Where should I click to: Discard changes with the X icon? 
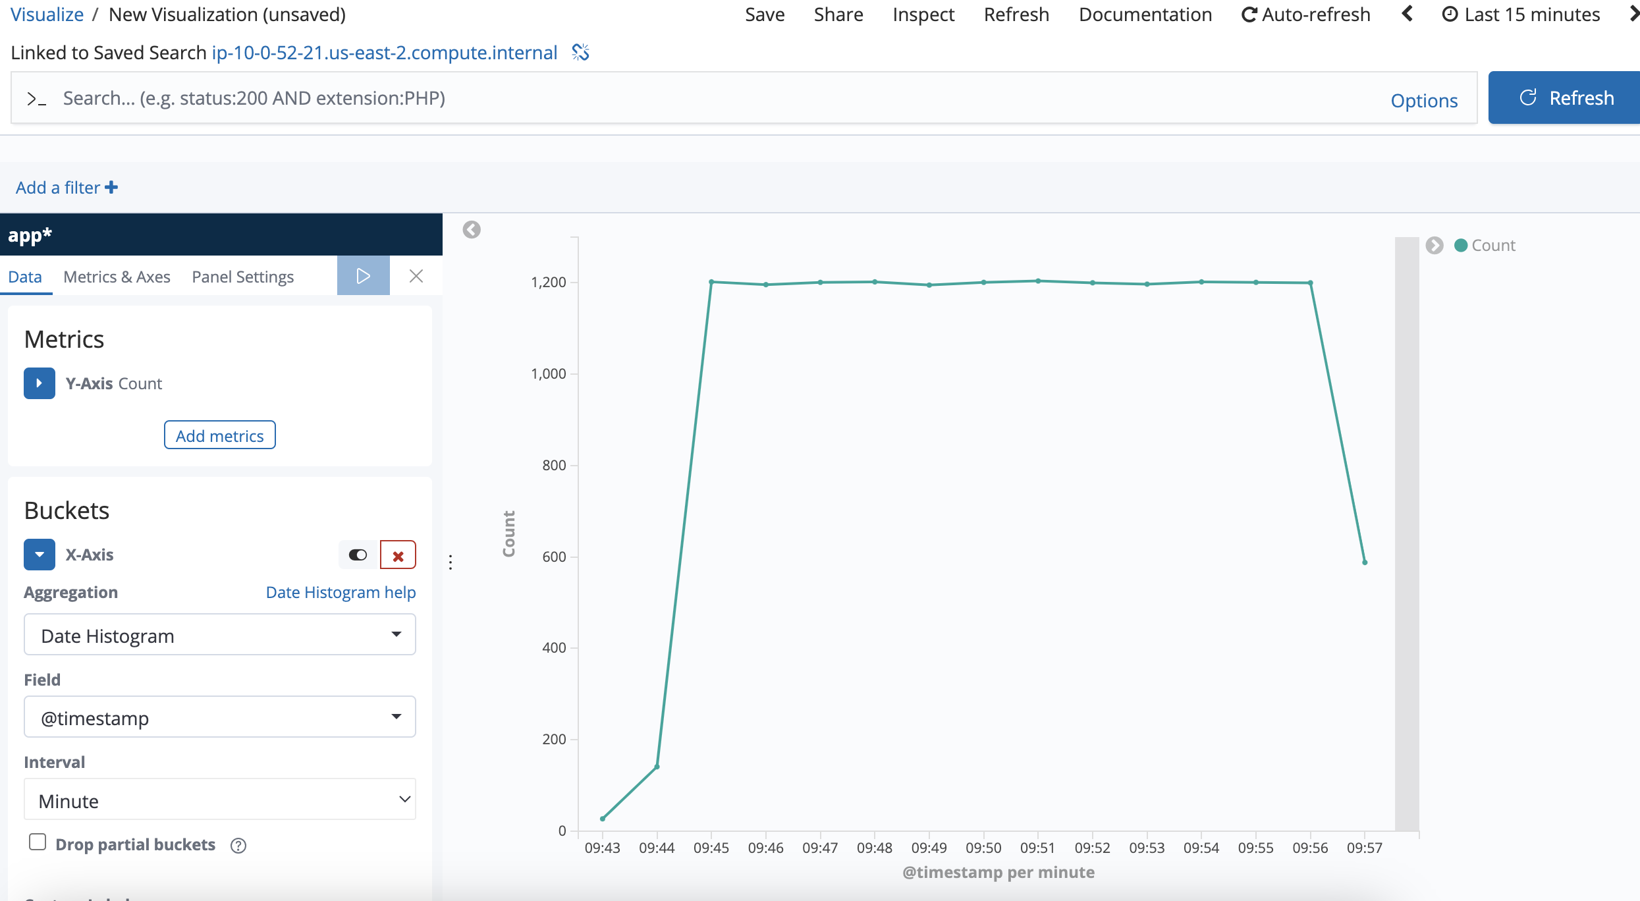point(416,276)
